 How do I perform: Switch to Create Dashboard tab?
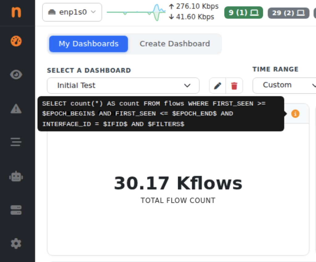[175, 44]
